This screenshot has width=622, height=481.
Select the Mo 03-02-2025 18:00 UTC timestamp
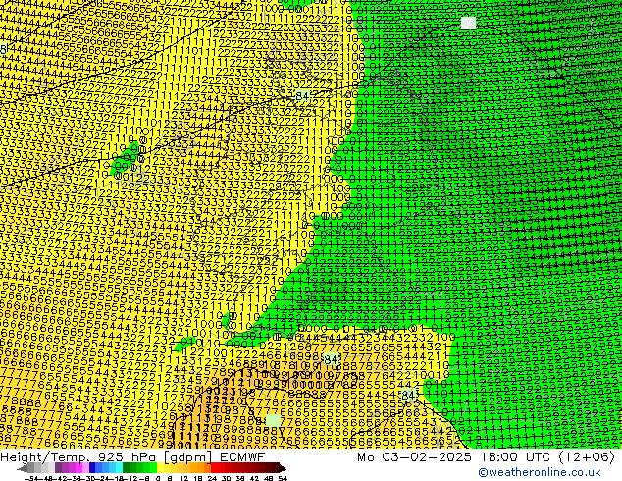point(453,457)
